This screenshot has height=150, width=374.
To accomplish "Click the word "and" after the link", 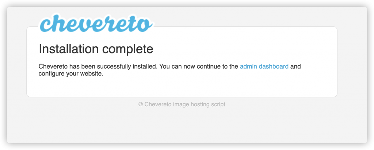I will tap(295, 67).
